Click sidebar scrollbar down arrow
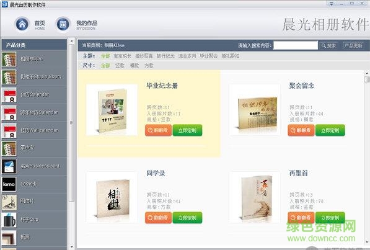 [x=72, y=247]
